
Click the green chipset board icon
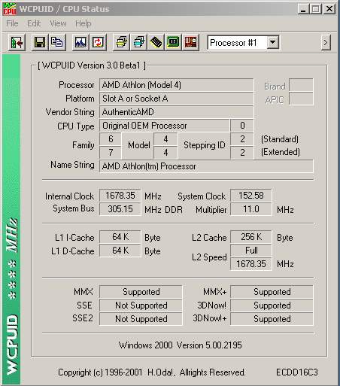[x=173, y=42]
